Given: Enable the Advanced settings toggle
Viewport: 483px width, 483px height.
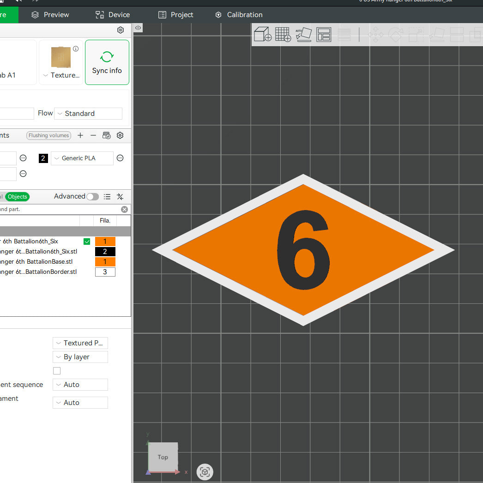Looking at the screenshot, I should [x=92, y=197].
